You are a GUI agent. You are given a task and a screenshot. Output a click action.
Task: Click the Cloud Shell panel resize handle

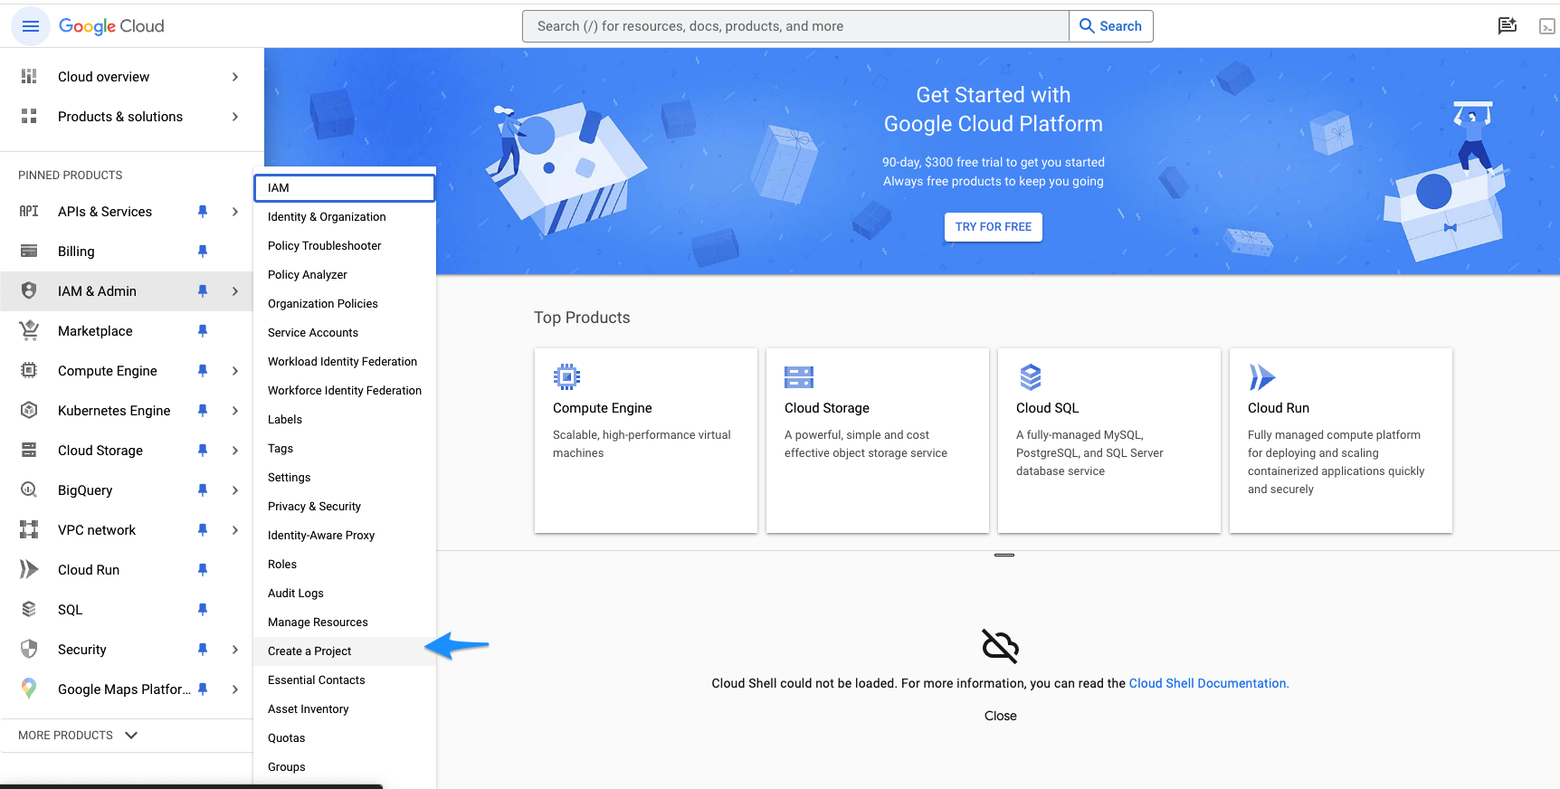tap(1004, 555)
